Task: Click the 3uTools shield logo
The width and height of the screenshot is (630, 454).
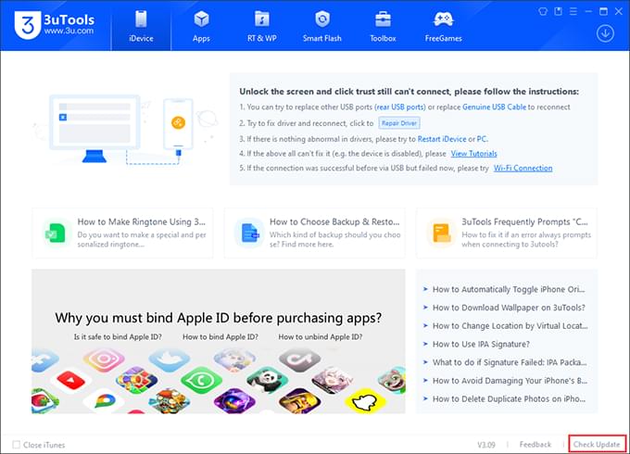Action: (x=27, y=25)
